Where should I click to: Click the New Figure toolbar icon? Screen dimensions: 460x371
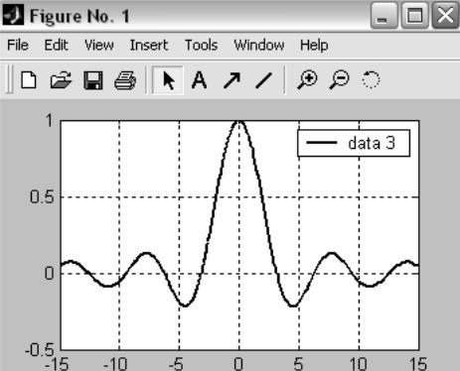(x=29, y=80)
